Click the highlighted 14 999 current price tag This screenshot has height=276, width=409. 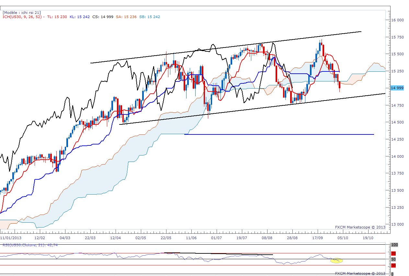(397, 88)
